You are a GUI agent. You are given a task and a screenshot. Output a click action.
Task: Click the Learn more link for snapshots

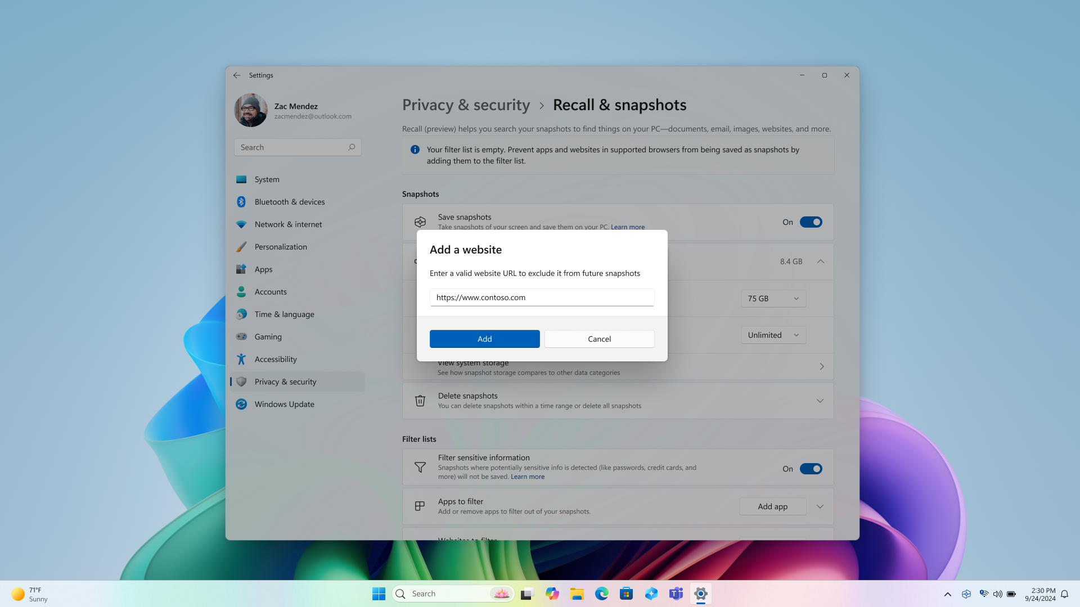tap(628, 227)
